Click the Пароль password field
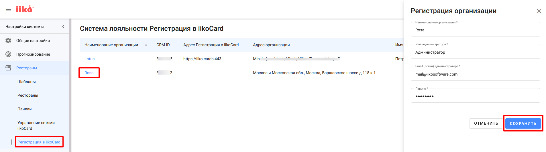546x152 pixels. (x=475, y=96)
